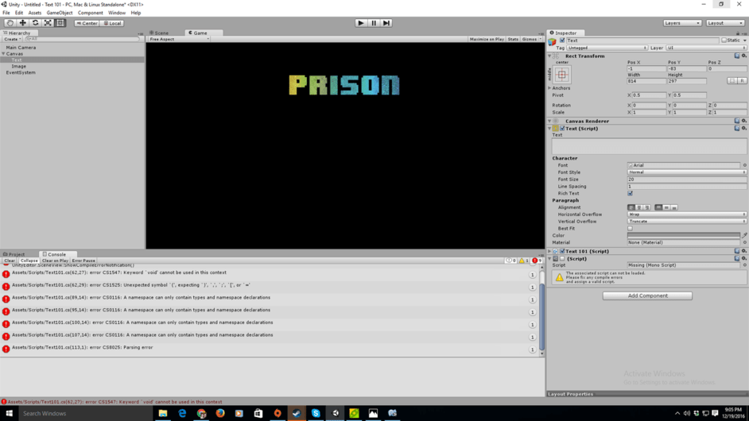Screen dimensions: 749x421
Task: Open the Window menu
Action: pos(117,13)
